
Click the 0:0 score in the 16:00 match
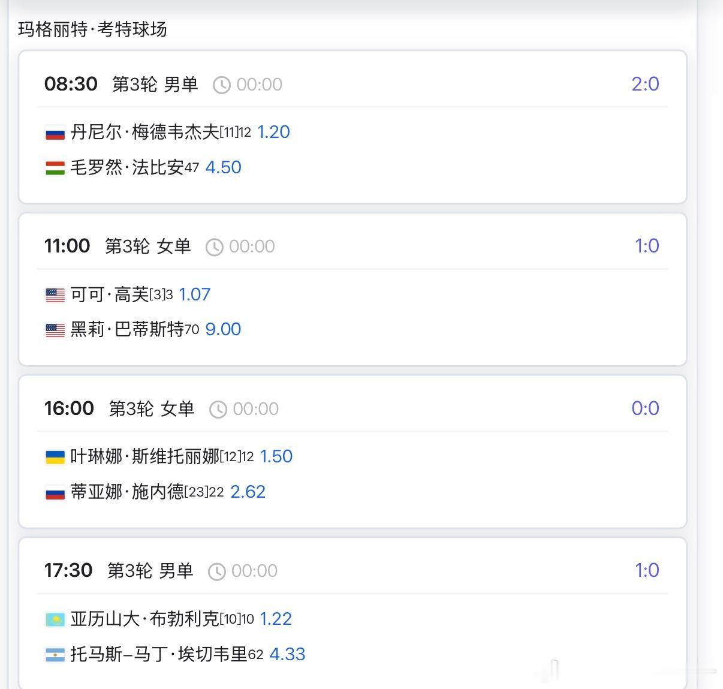[645, 408]
